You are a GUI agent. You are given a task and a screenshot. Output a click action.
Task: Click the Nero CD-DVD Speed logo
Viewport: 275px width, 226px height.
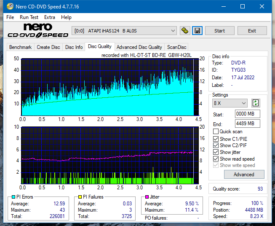coord(38,30)
